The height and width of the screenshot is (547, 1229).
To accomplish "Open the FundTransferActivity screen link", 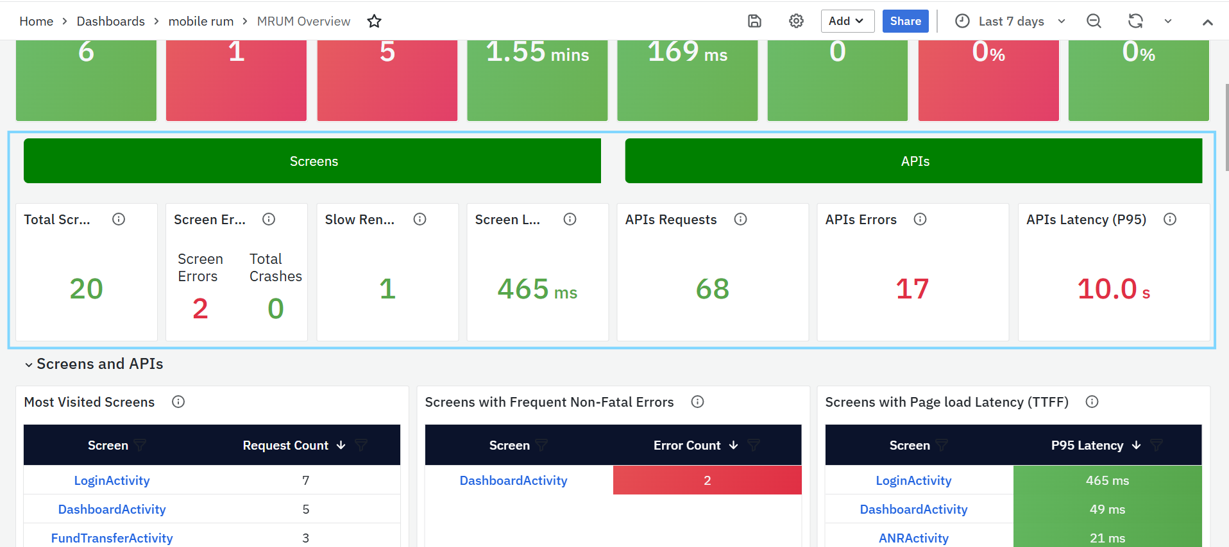I will pyautogui.click(x=112, y=538).
